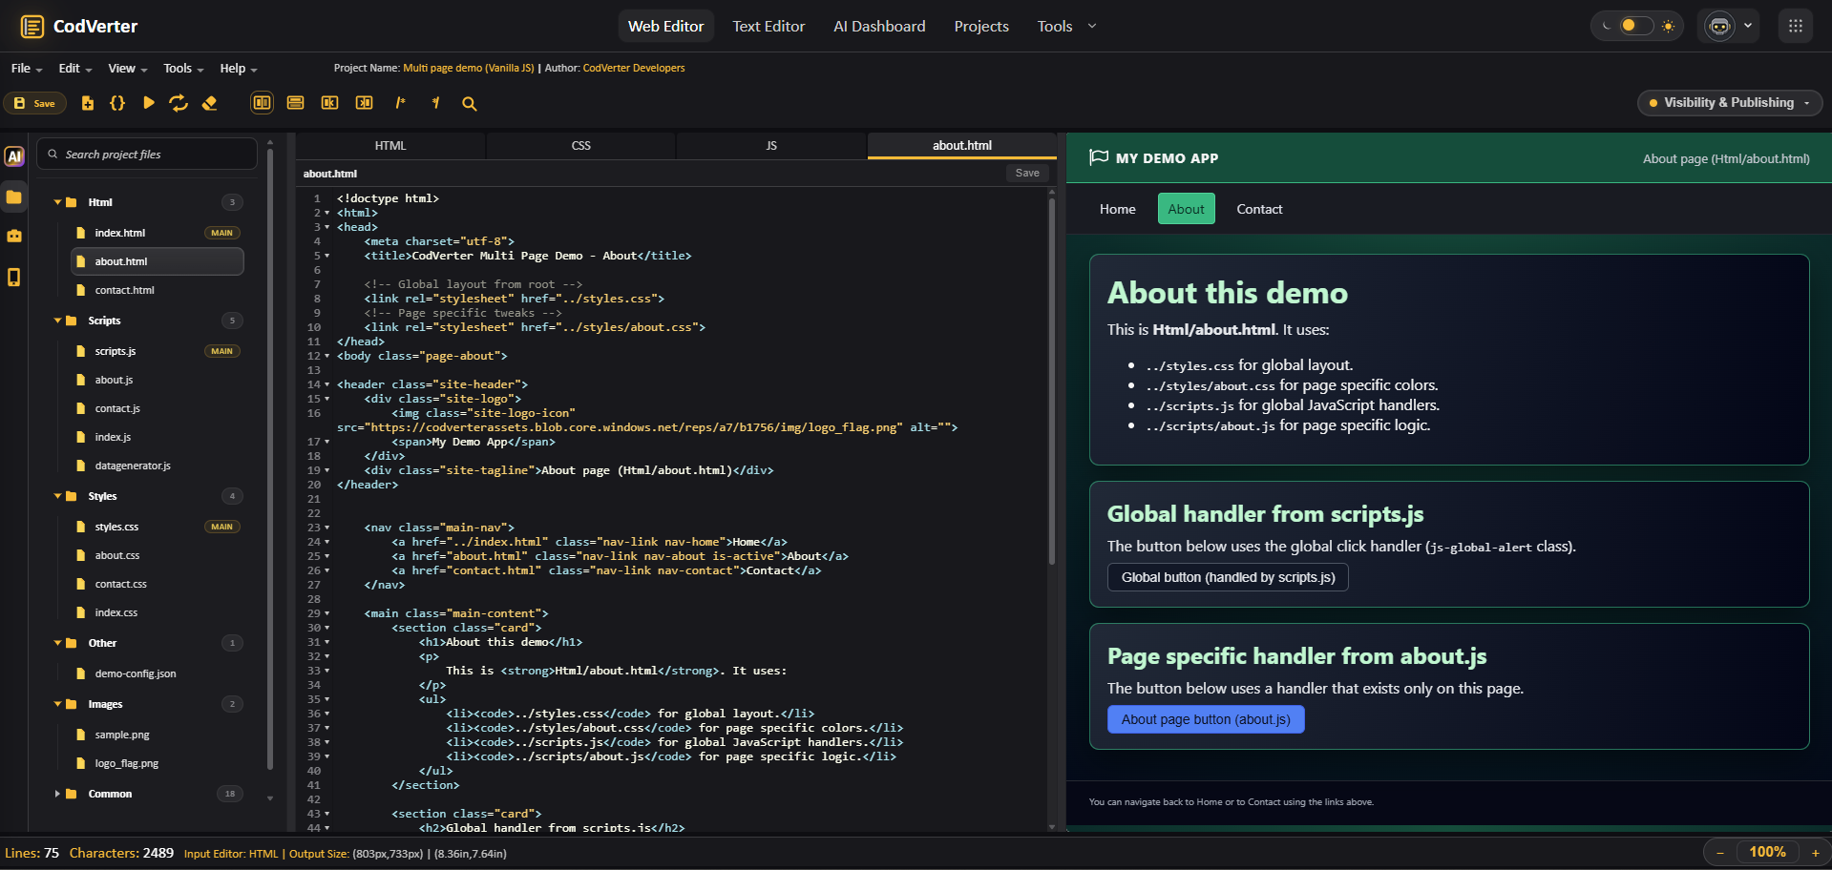Viewport: 1832px width, 870px height.
Task: Click the magnifier search icon in toolbar
Action: [470, 104]
